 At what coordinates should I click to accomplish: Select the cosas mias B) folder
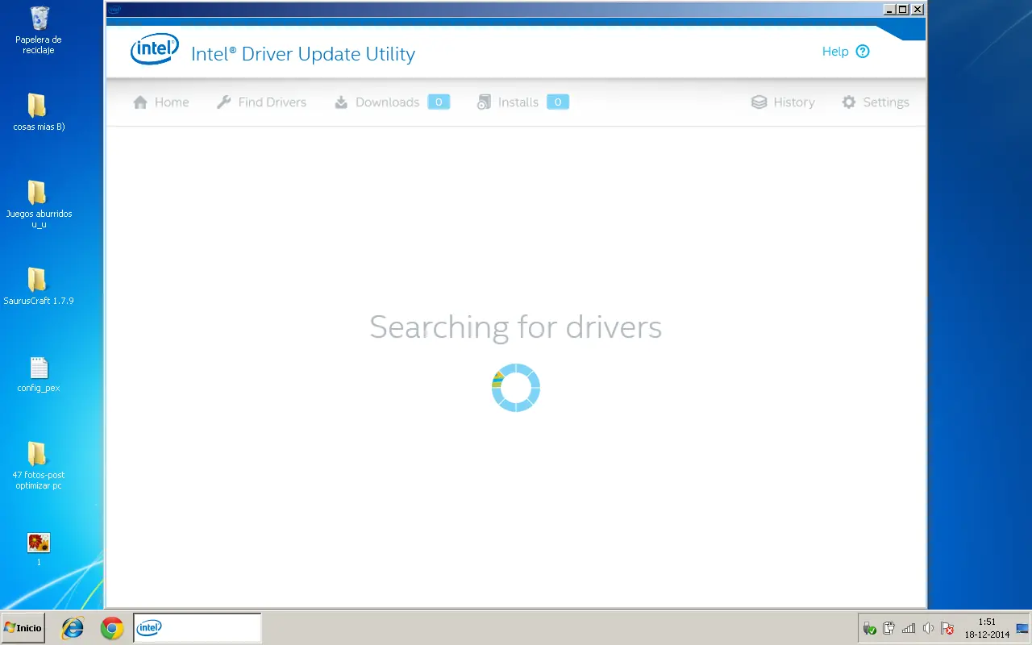click(39, 112)
